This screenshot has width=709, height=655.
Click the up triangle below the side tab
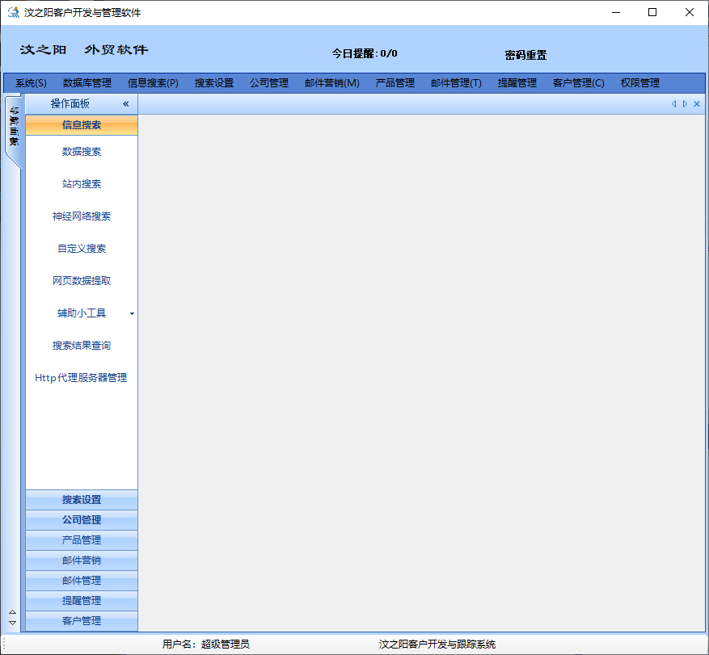pyautogui.click(x=12, y=612)
